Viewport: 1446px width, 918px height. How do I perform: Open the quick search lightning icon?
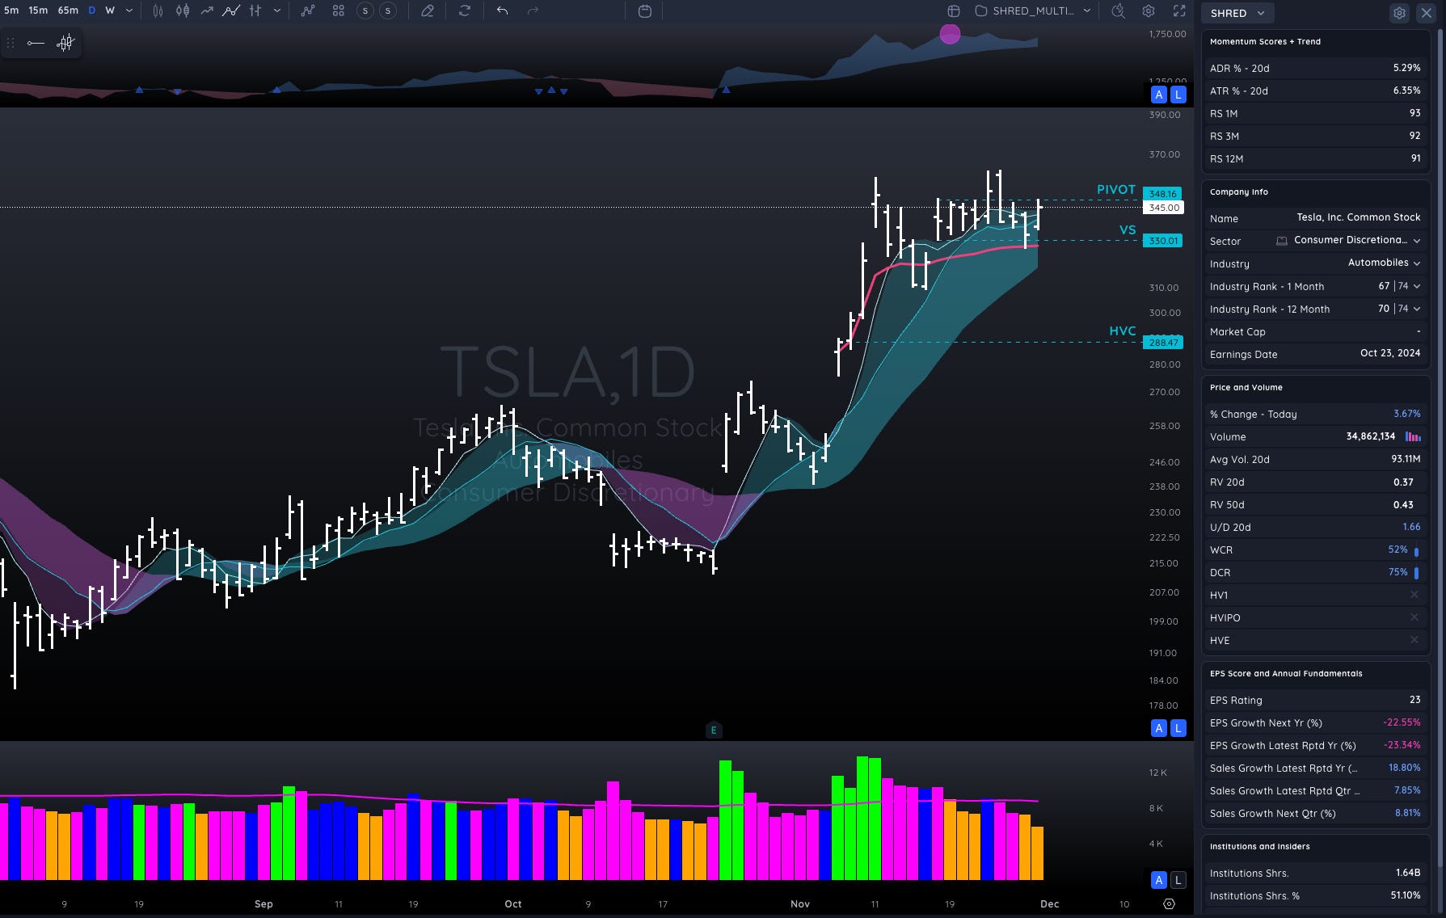tap(1118, 11)
